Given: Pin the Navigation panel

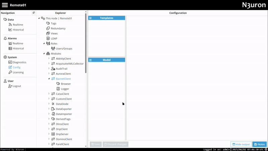Looking at the screenshot, I should click(x=34, y=13).
